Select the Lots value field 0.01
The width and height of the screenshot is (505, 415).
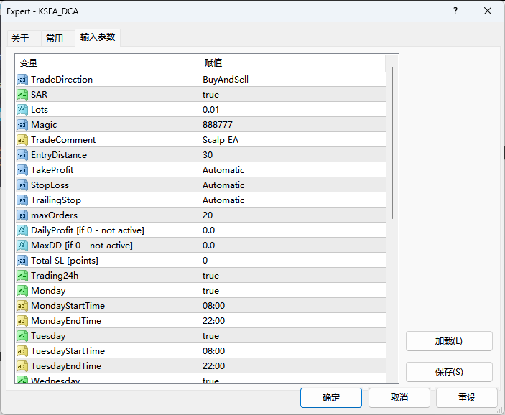pyautogui.click(x=211, y=110)
